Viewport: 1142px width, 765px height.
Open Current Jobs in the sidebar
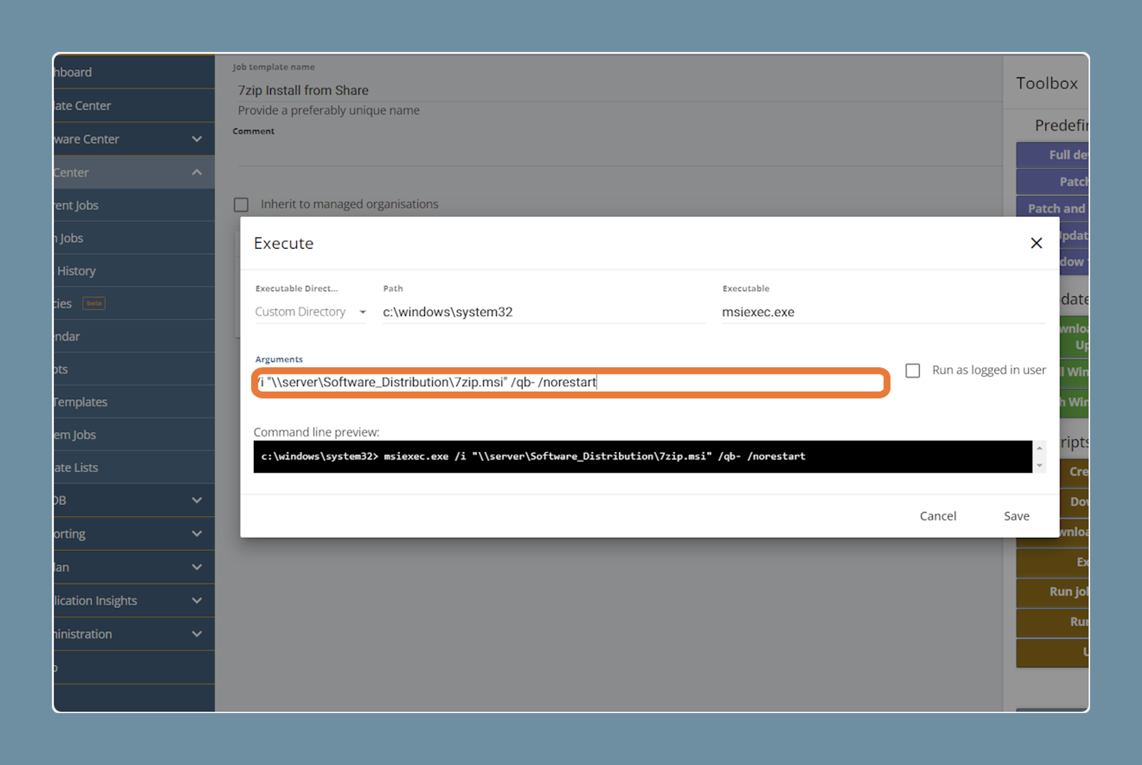pyautogui.click(x=134, y=205)
